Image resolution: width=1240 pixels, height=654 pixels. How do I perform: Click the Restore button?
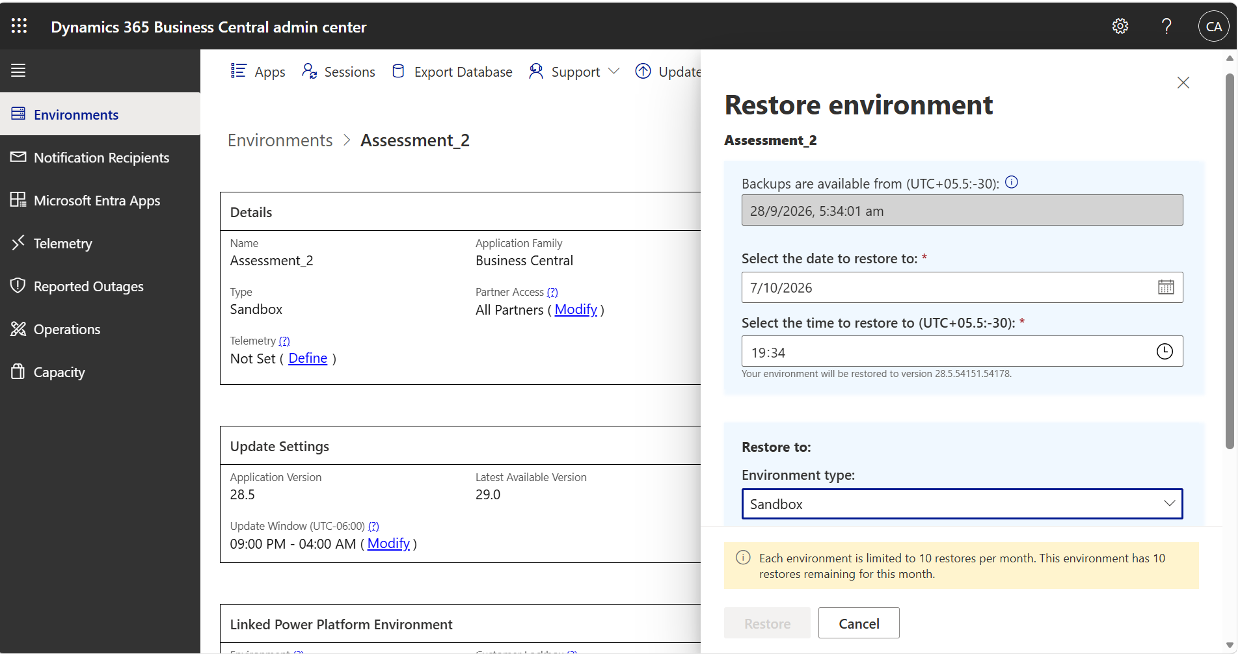pos(767,623)
